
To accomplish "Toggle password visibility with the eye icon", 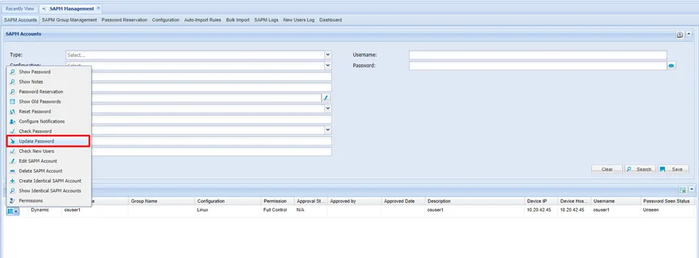I will 671,65.
